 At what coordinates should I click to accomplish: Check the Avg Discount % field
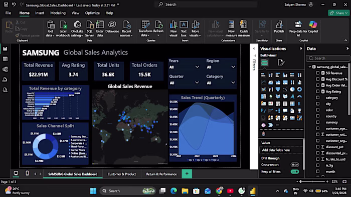point(317,79)
